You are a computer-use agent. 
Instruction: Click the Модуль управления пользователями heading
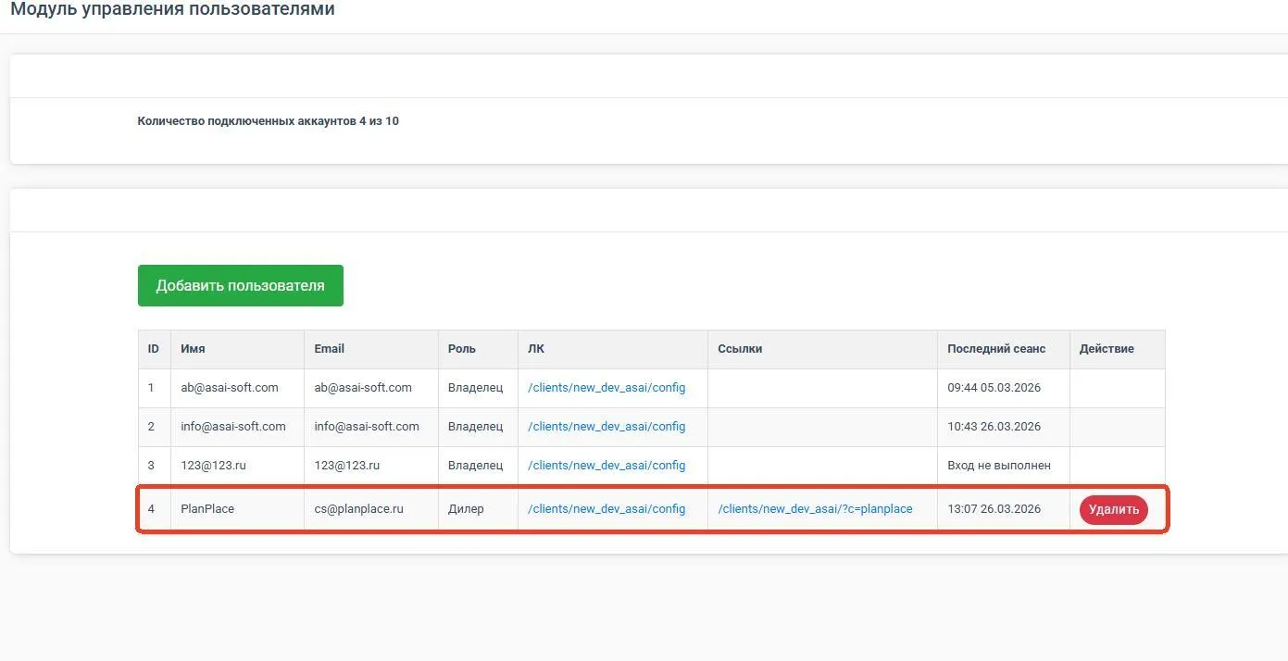click(x=172, y=9)
